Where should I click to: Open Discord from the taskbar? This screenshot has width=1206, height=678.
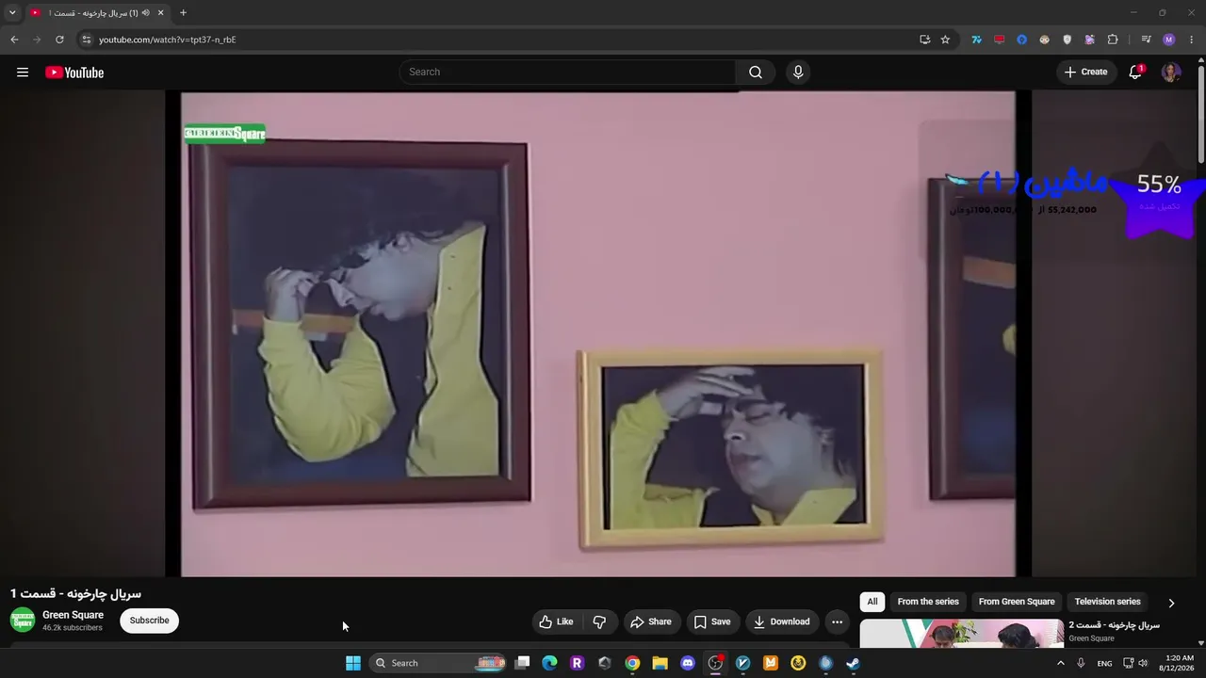point(688,663)
